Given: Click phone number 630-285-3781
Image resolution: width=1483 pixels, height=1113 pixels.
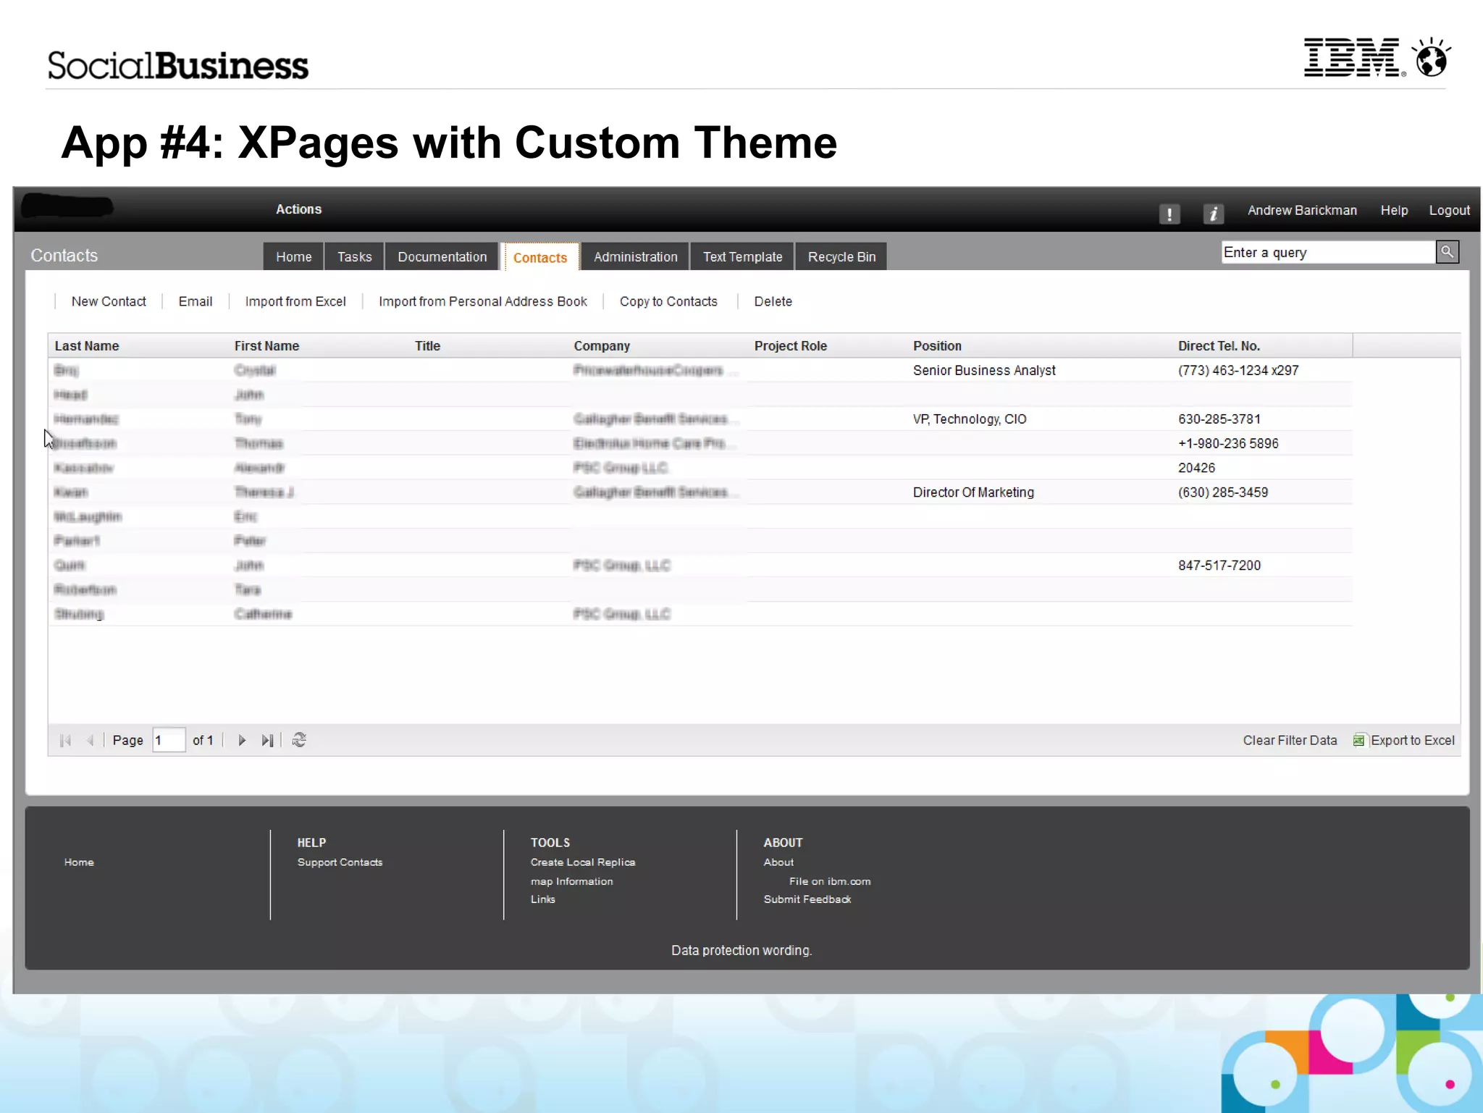Looking at the screenshot, I should coord(1219,419).
